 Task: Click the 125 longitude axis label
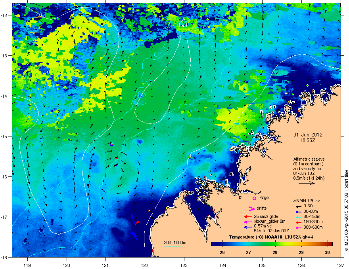click(x=262, y=265)
